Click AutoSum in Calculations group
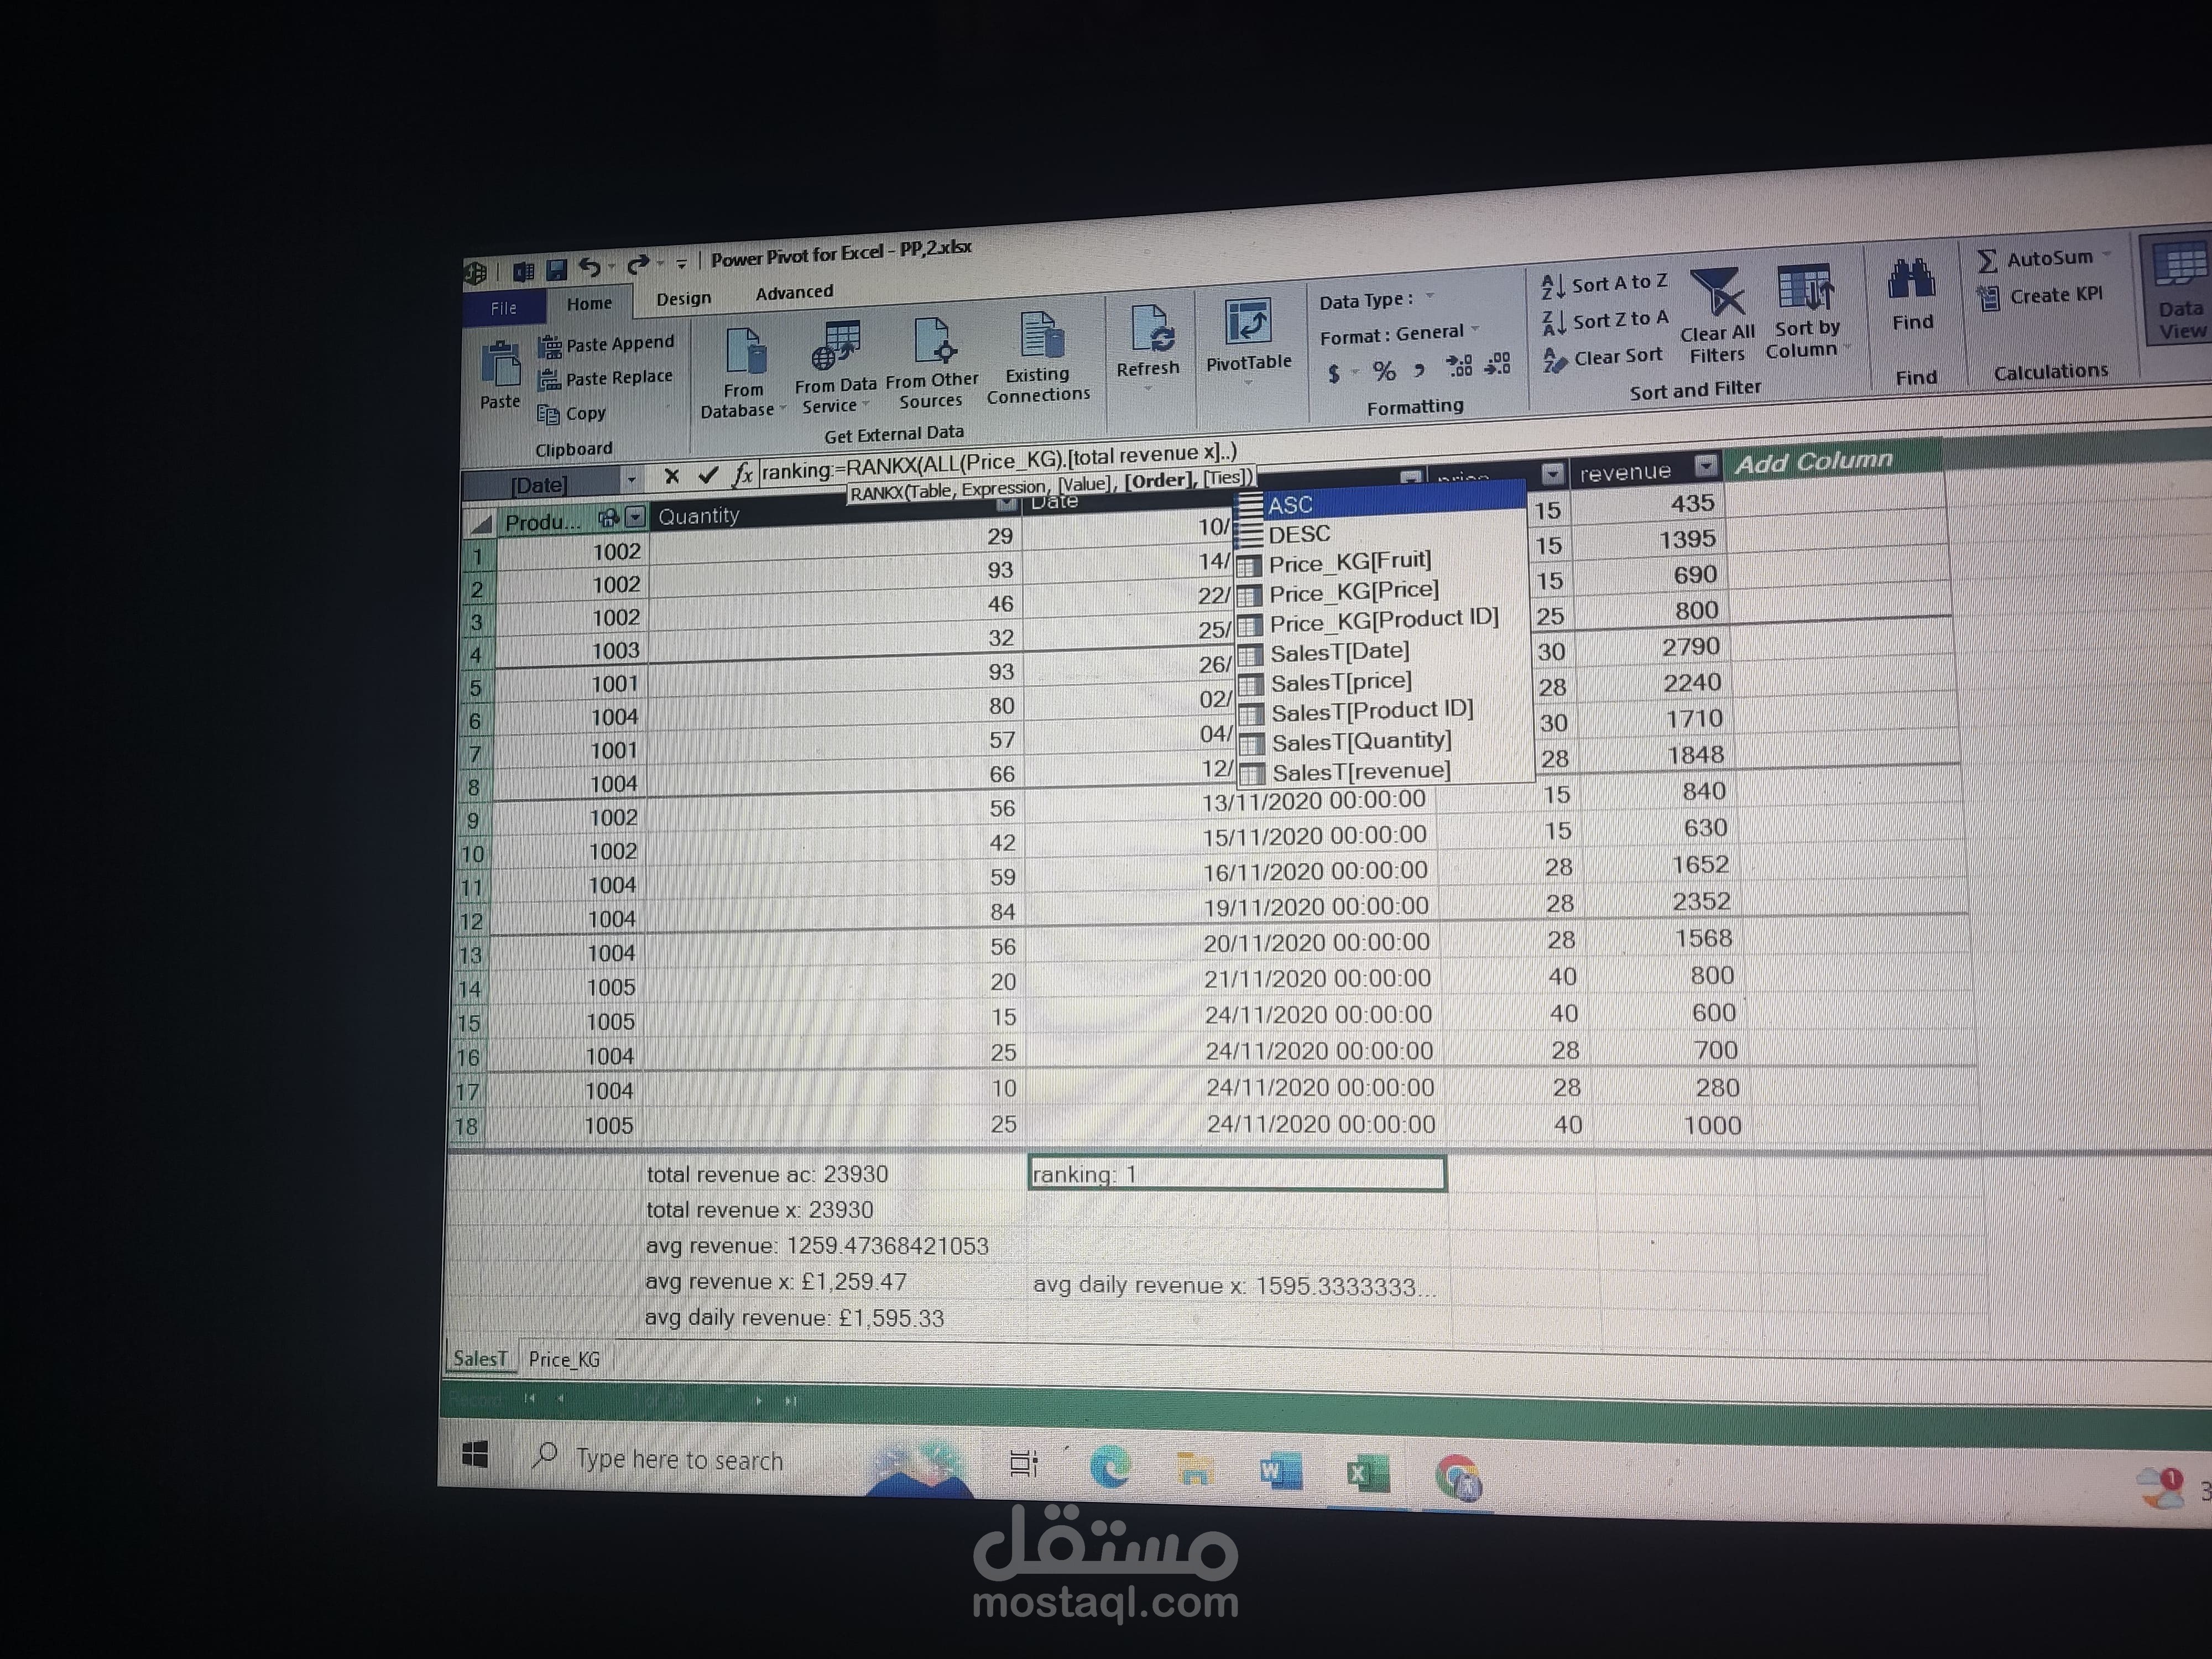 2035,259
